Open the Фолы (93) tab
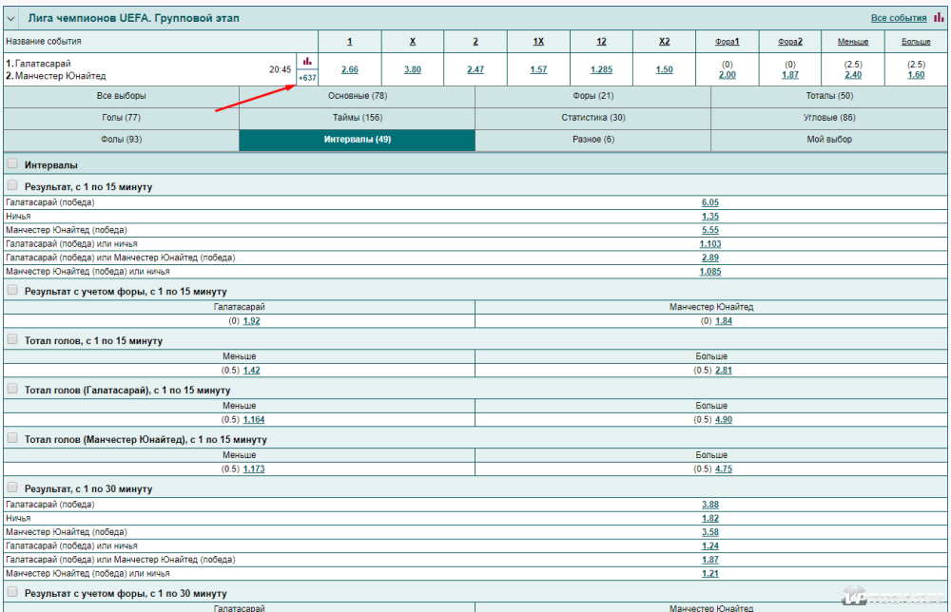 point(121,140)
